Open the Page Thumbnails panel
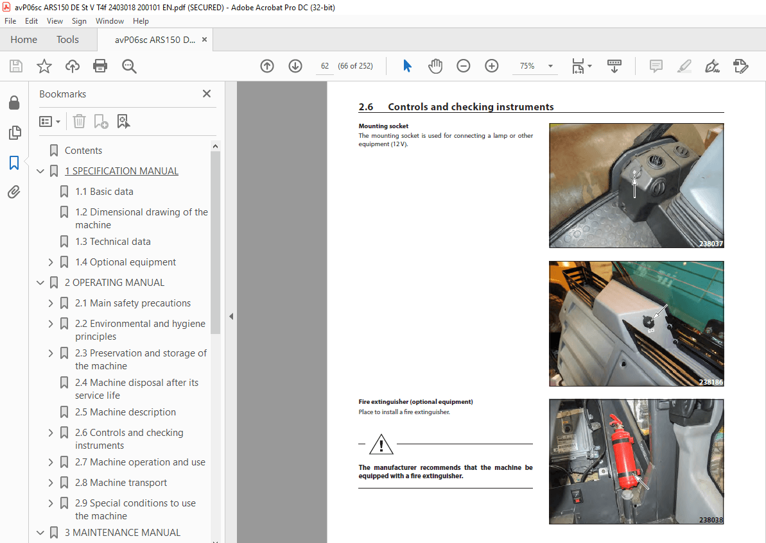 [14, 133]
